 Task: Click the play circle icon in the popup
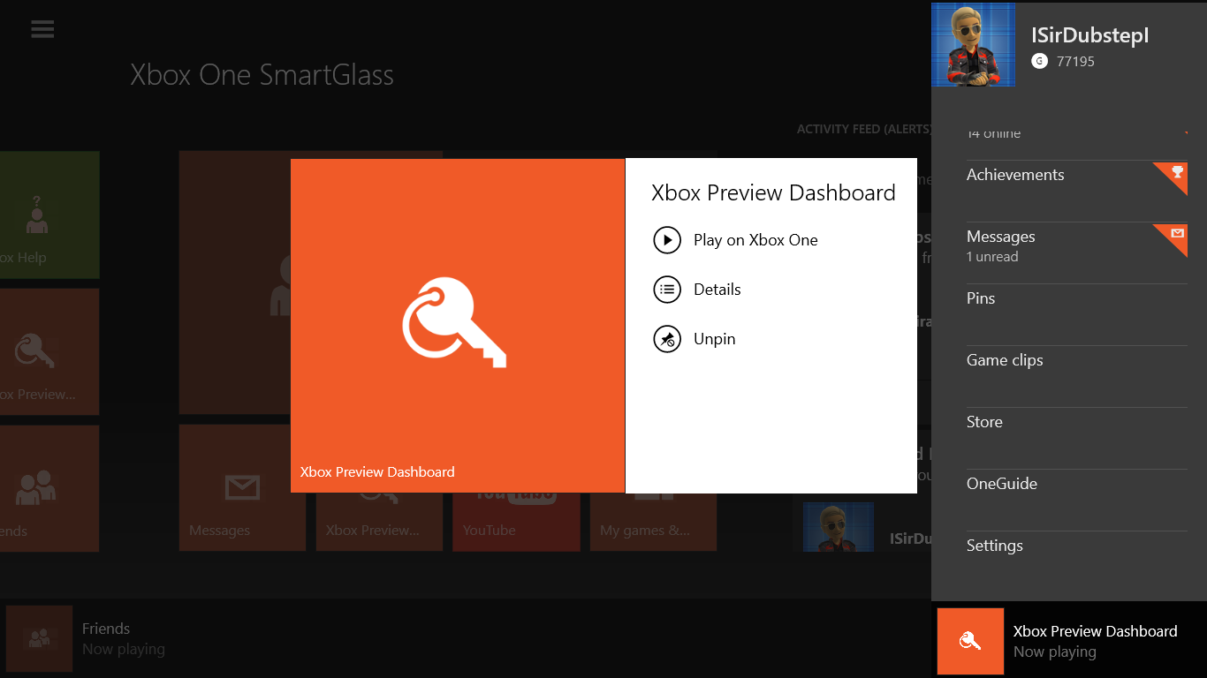667,240
